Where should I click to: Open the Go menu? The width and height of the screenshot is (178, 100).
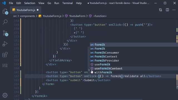pos(49,3)
